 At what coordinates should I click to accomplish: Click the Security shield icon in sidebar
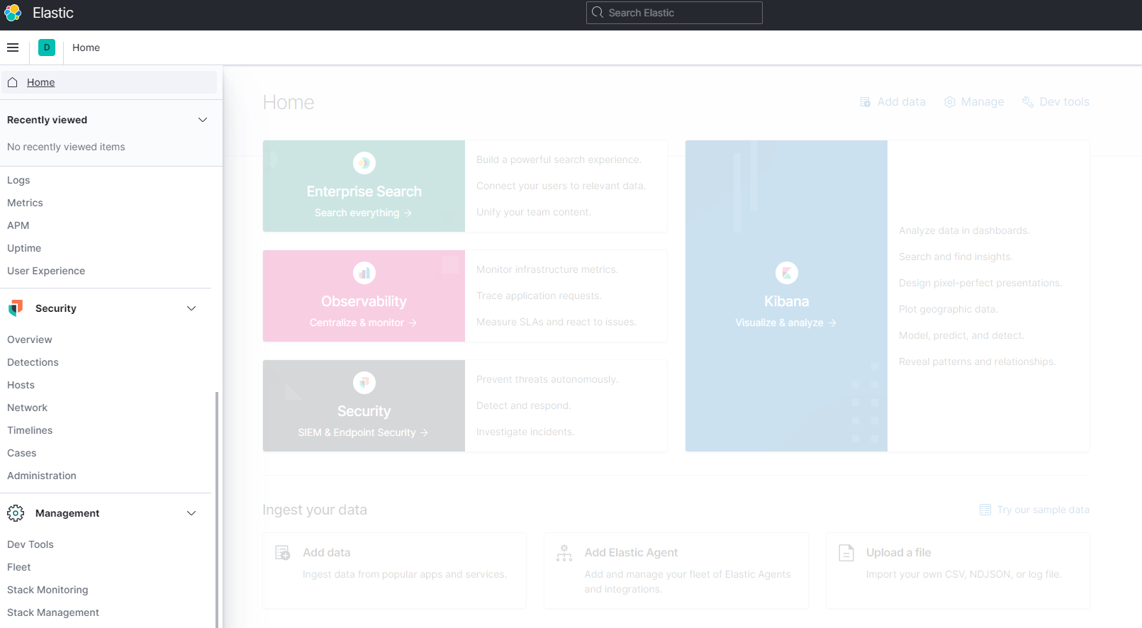[x=16, y=308]
